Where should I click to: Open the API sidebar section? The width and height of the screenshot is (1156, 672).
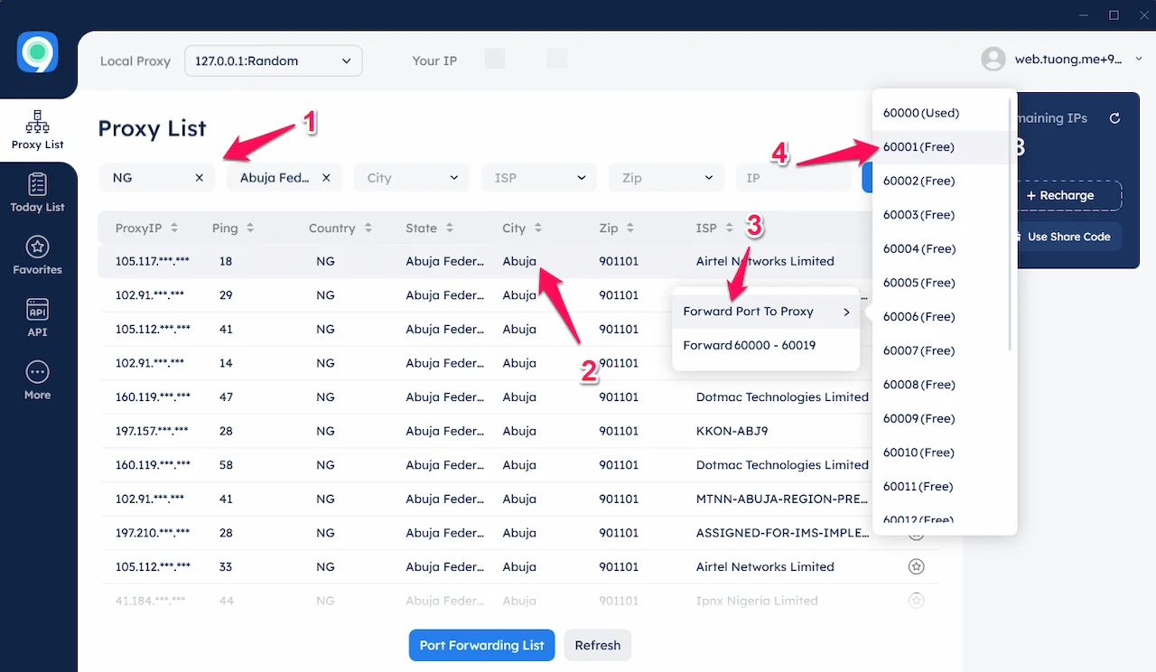coord(37,318)
